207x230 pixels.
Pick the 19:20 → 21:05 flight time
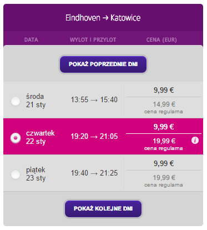(94, 137)
